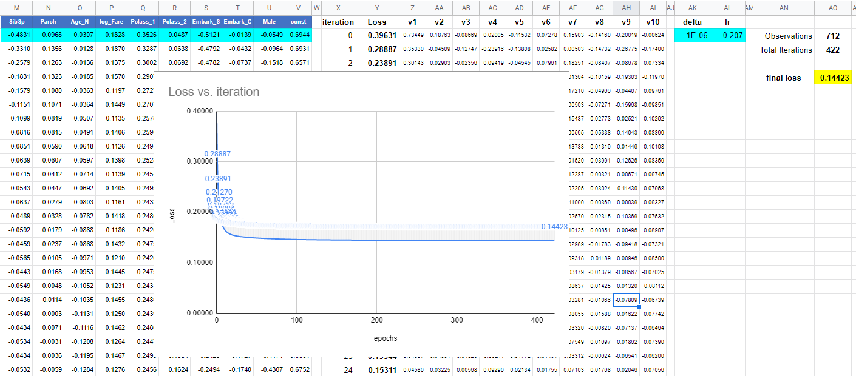Image resolution: width=856 pixels, height=376 pixels.
Task: Select column header AH
Action: click(x=626, y=7)
